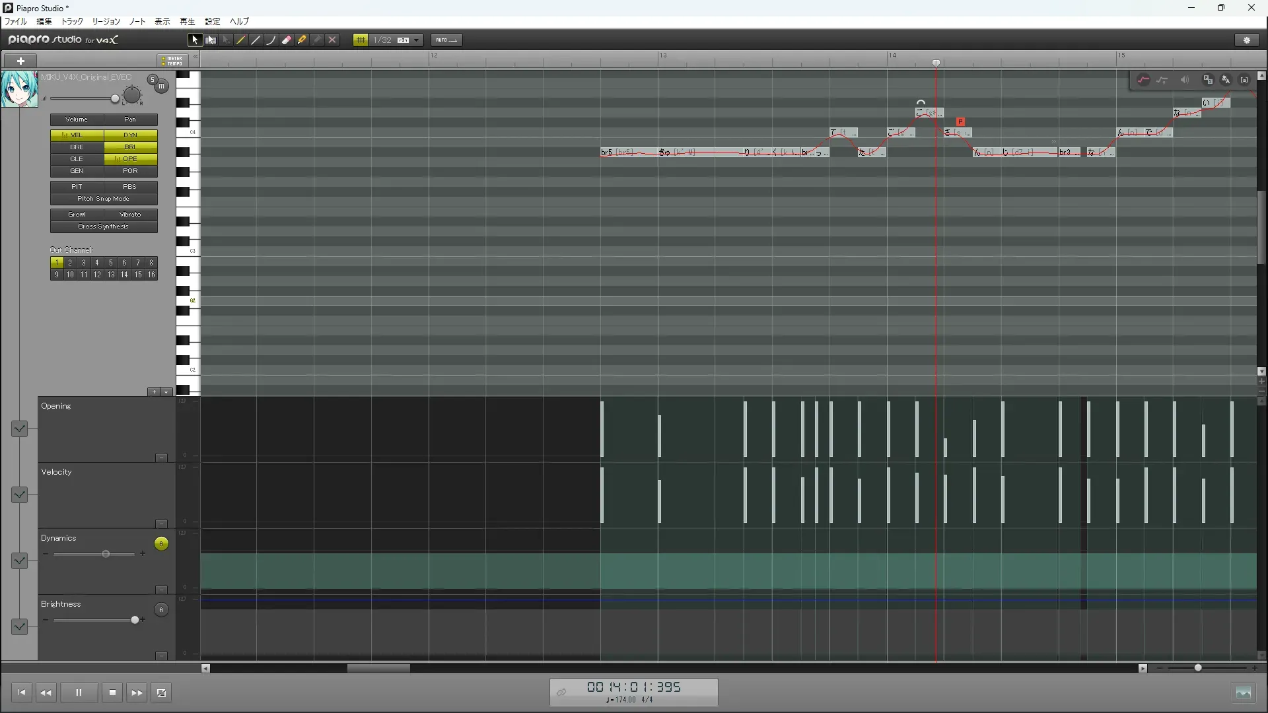The image size is (1268, 713).
Task: Select the arrow pointer tool
Action: pyautogui.click(x=194, y=40)
